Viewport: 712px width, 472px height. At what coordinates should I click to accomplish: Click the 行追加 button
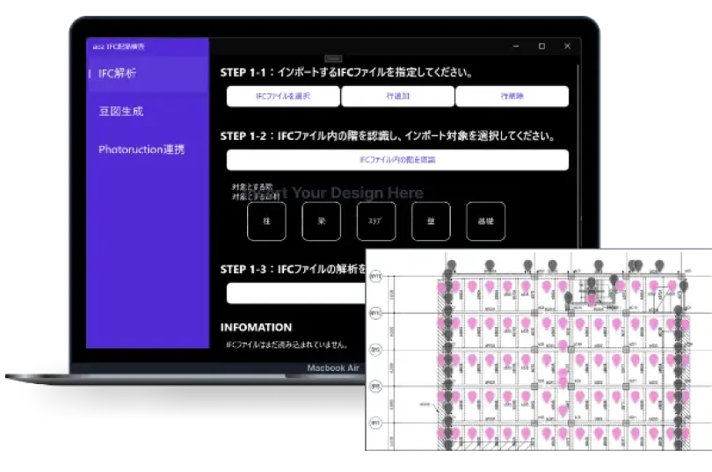click(398, 96)
